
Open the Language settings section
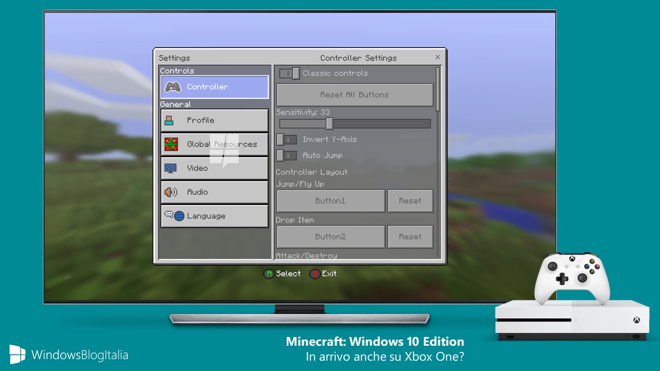click(214, 216)
